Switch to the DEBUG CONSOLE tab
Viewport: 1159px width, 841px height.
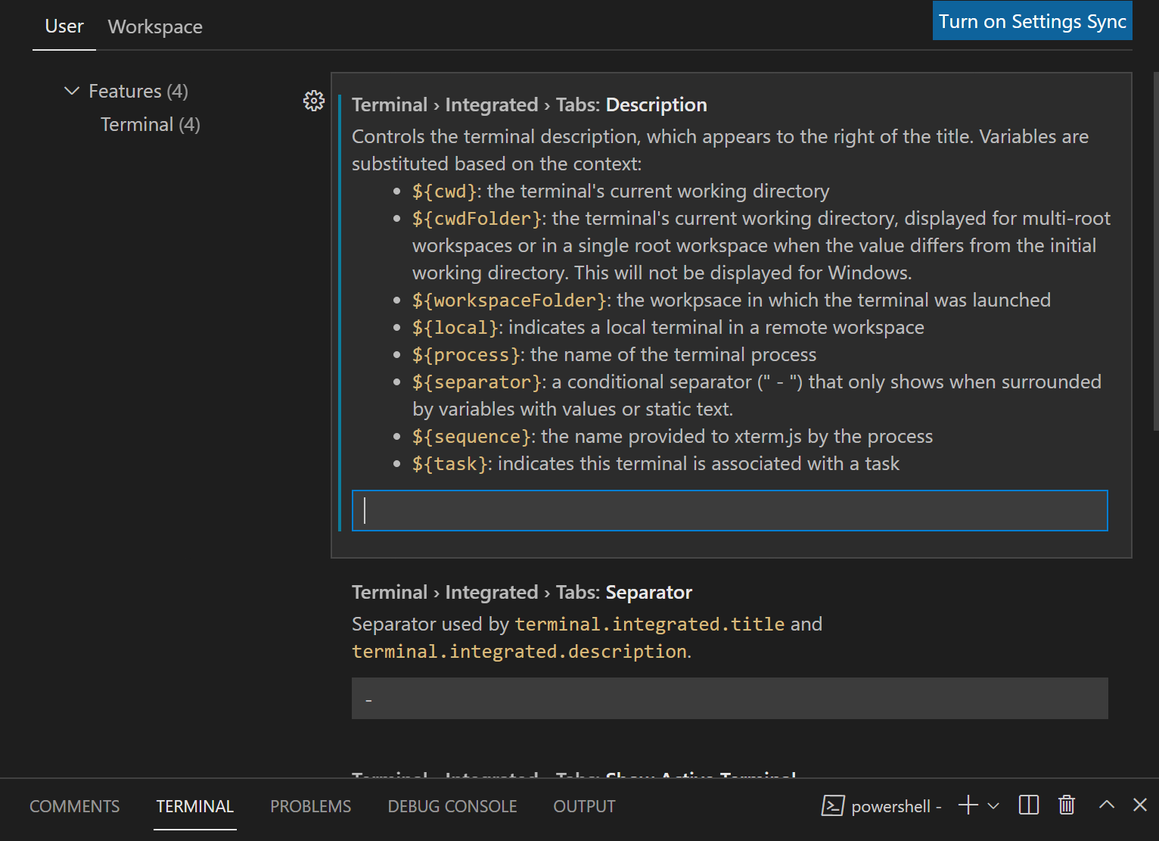click(x=452, y=807)
